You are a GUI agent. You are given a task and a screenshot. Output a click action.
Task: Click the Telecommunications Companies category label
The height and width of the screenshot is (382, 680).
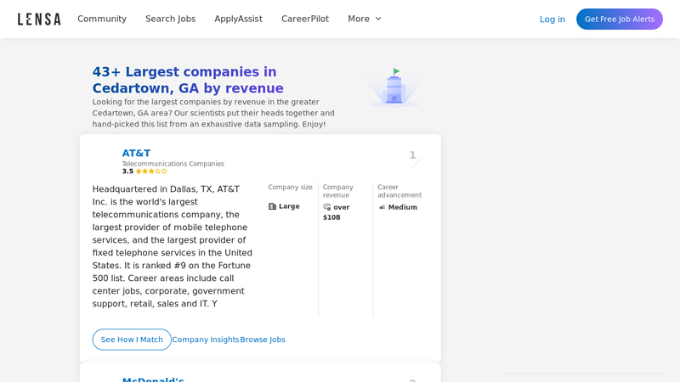(x=173, y=164)
